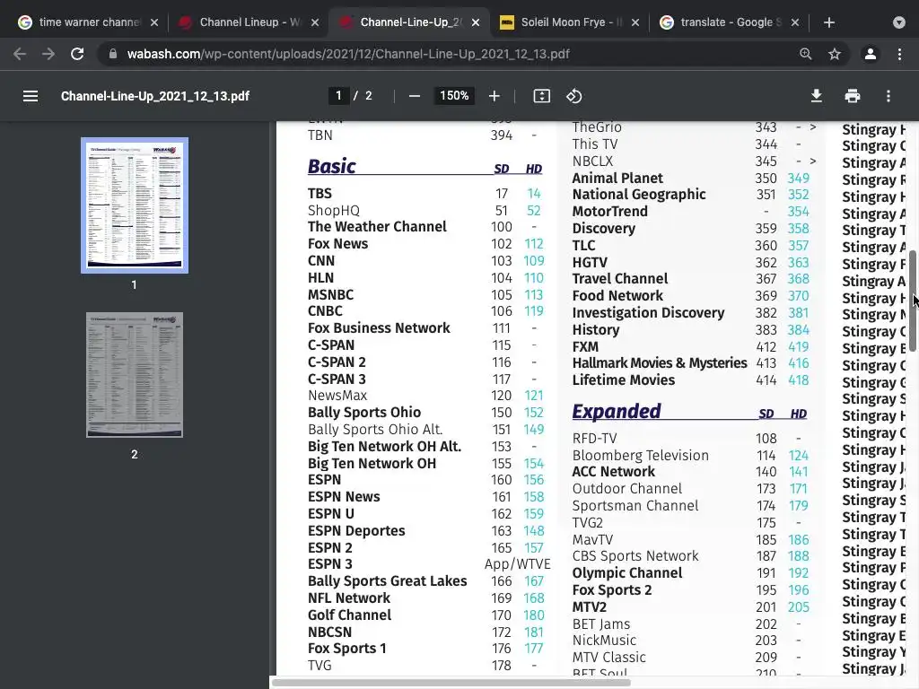Select page 2 thumbnail
Viewport: 919px width, 689px height.
(x=135, y=375)
